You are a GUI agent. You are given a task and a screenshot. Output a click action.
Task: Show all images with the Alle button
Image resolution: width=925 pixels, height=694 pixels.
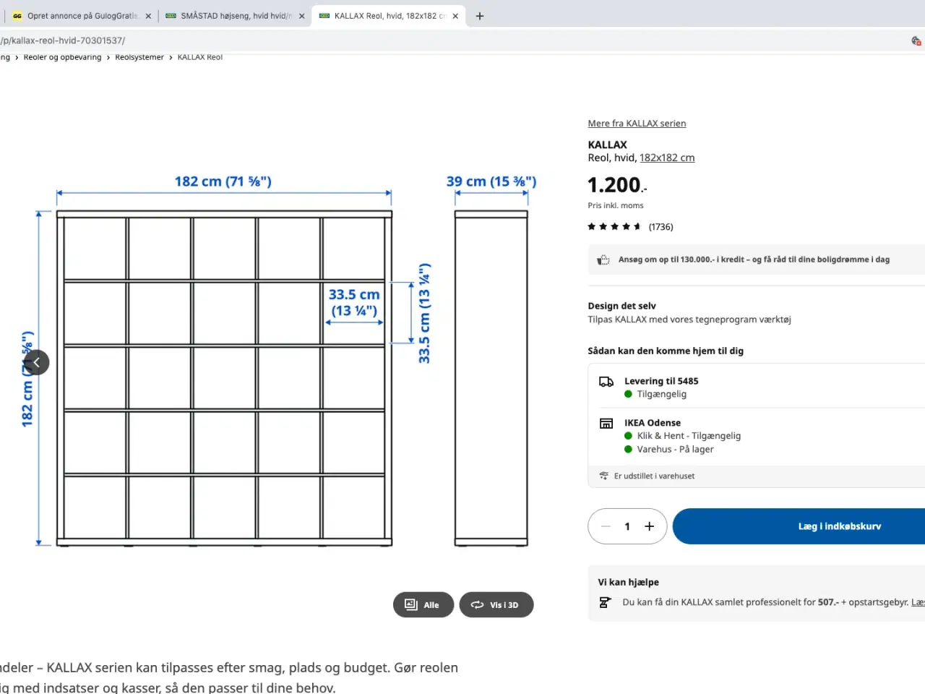click(423, 605)
